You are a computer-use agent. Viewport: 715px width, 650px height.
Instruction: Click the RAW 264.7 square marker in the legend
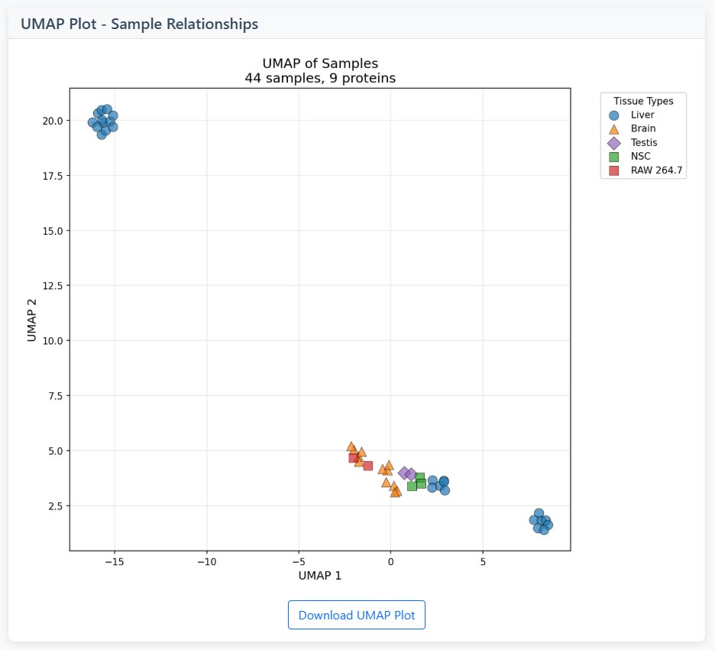click(613, 170)
